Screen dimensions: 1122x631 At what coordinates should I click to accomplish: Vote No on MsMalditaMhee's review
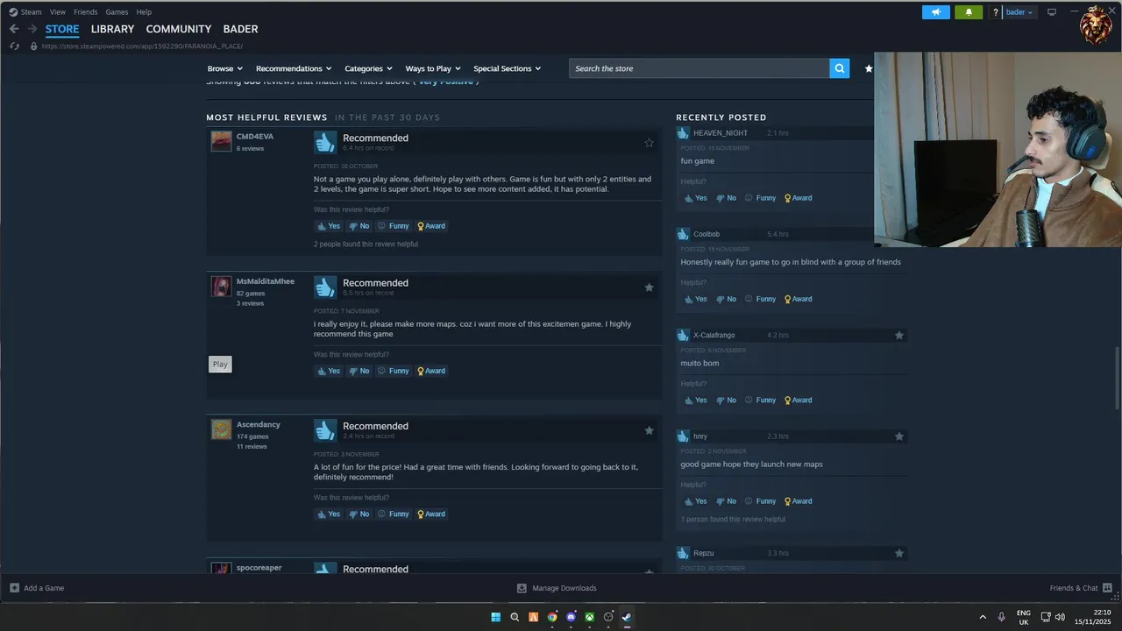359,371
